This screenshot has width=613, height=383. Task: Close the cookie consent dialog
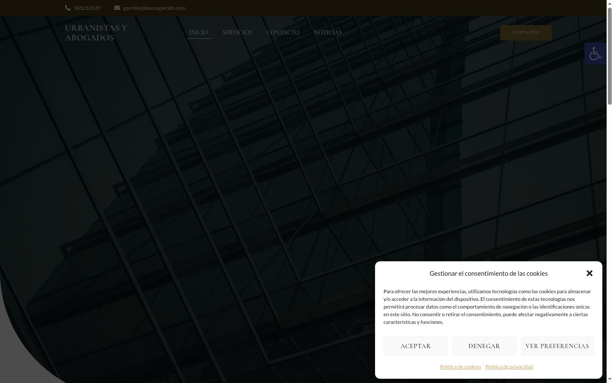589,273
